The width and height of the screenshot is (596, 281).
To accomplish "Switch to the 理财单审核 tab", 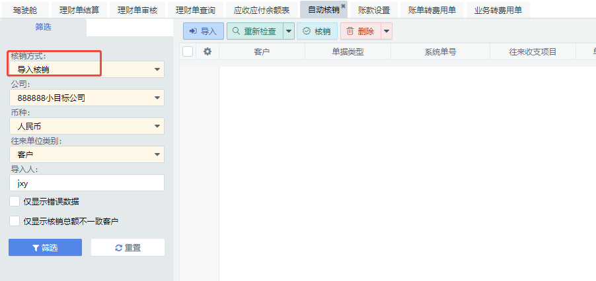I will pyautogui.click(x=137, y=10).
